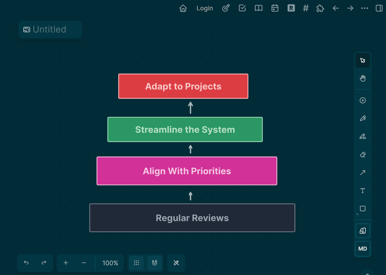
Task: Open the add-element plus circle menu
Action: coord(363,100)
